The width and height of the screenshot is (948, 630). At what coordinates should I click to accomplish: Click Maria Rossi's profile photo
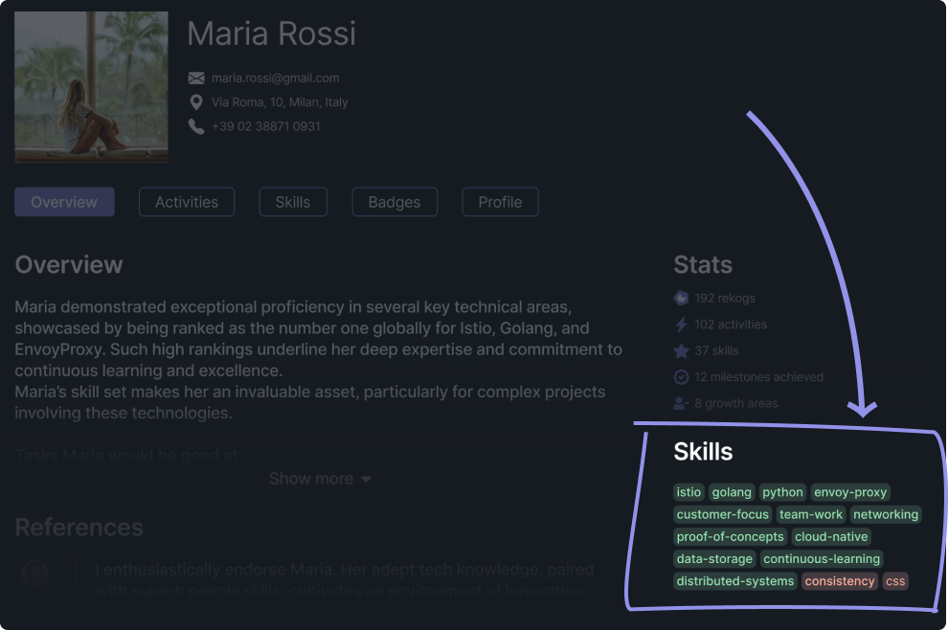tap(91, 87)
